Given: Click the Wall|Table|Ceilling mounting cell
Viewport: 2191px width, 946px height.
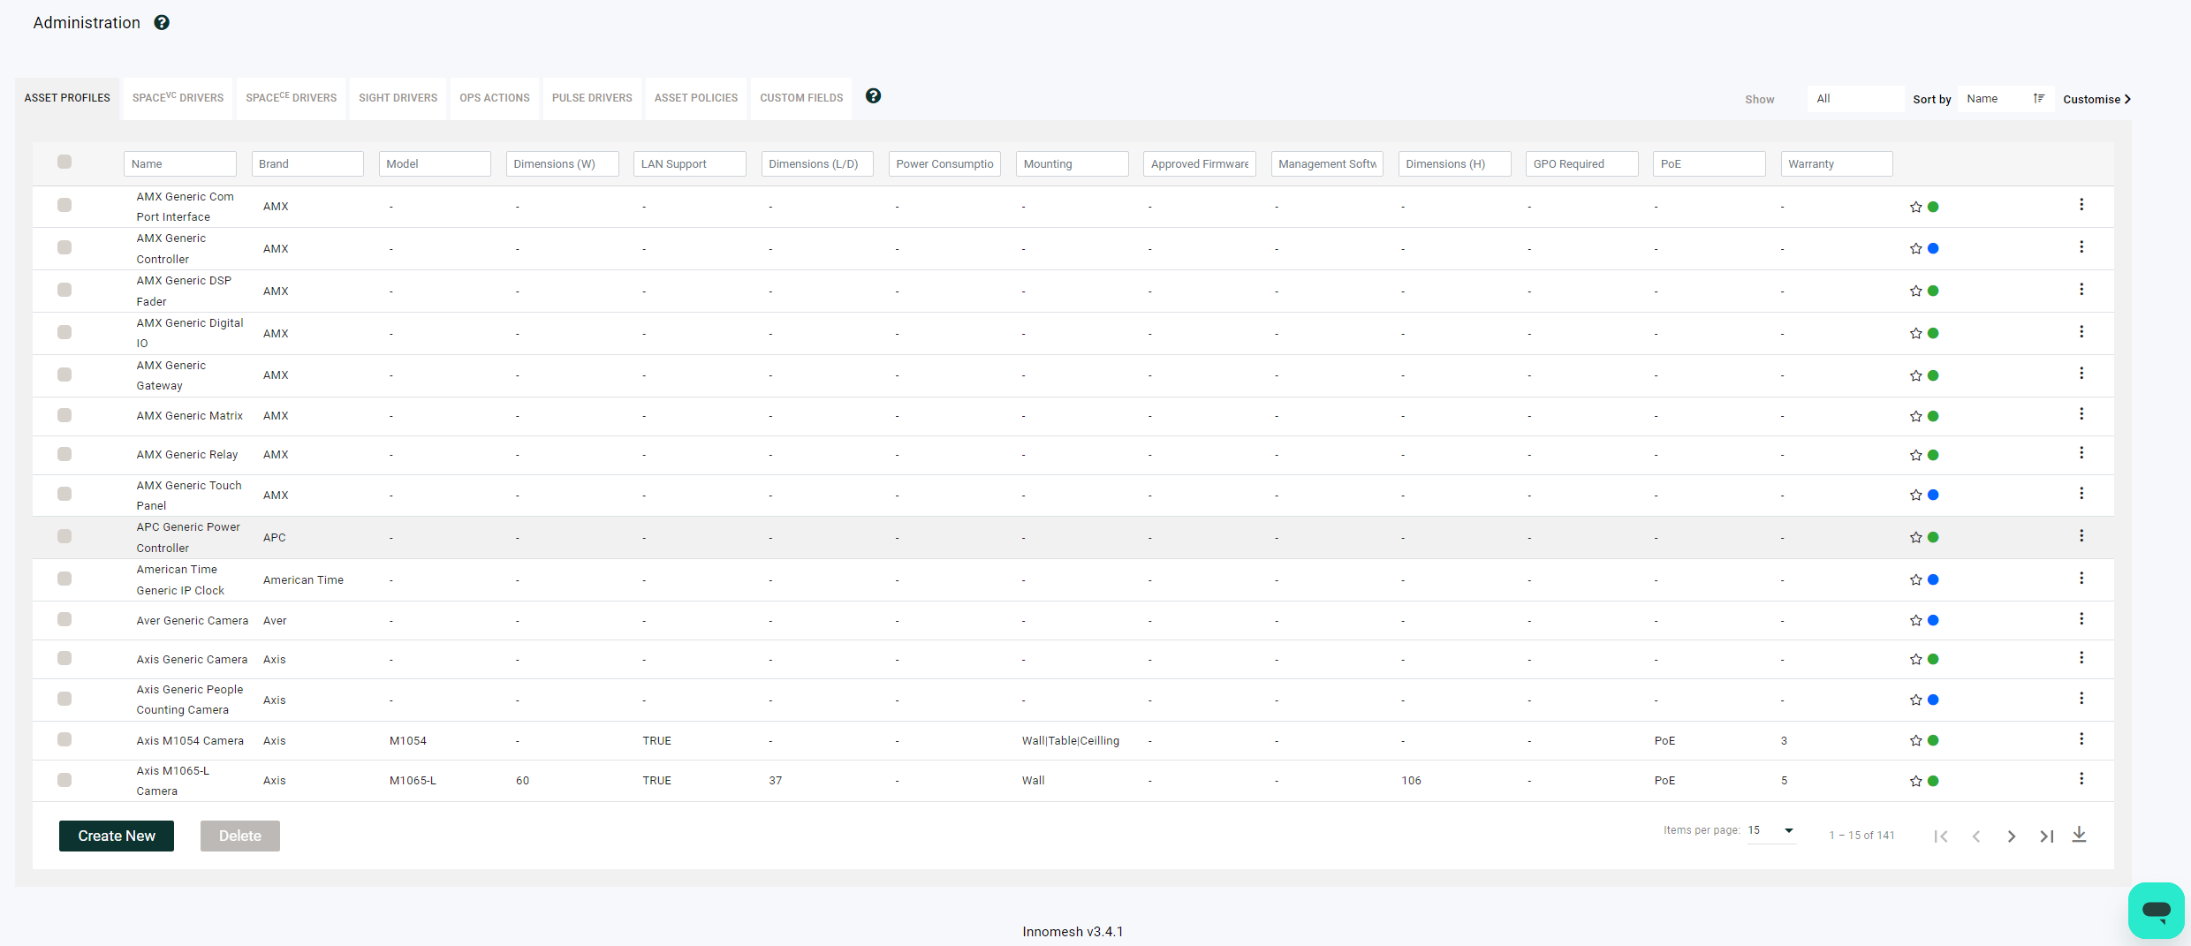Looking at the screenshot, I should click(1071, 741).
